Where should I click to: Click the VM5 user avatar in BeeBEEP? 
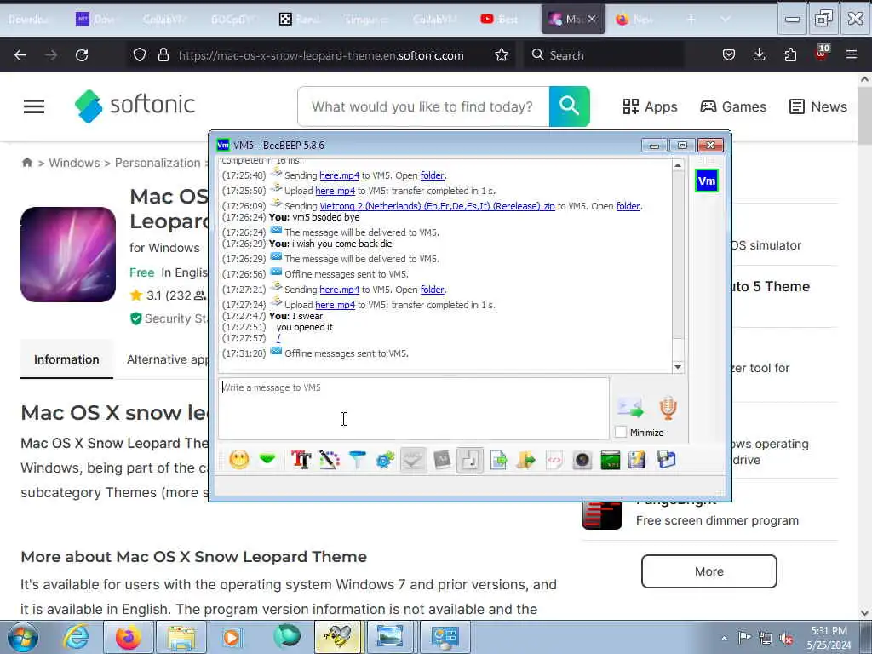click(706, 181)
